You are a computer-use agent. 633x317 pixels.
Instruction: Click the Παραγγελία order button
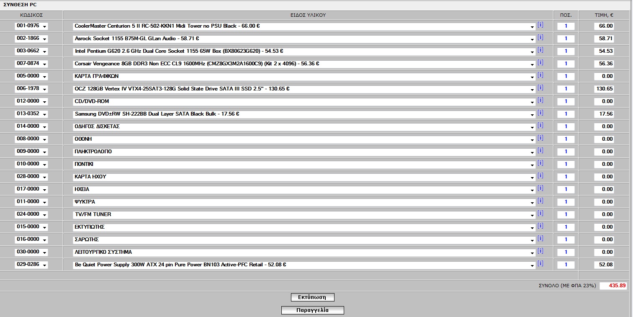[x=313, y=310]
